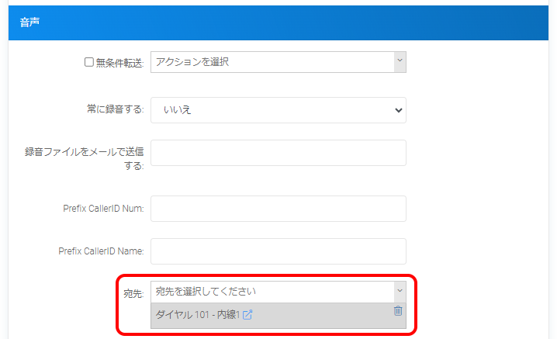Delete destination with the trash icon

coord(398,311)
